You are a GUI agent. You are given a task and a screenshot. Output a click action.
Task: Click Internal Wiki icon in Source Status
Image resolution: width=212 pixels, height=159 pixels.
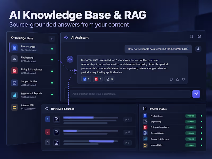pyautogui.click(x=145, y=145)
